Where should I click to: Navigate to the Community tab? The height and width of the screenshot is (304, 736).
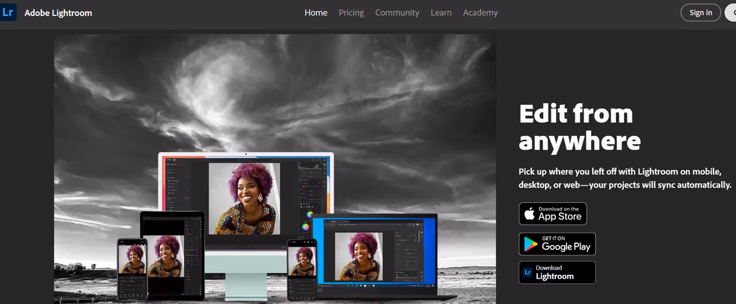tap(397, 13)
